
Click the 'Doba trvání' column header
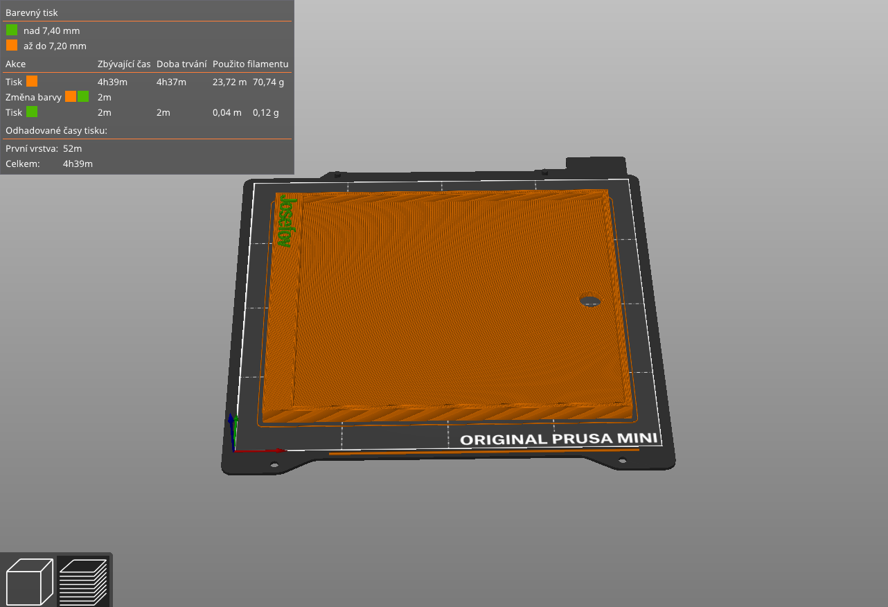[181, 64]
